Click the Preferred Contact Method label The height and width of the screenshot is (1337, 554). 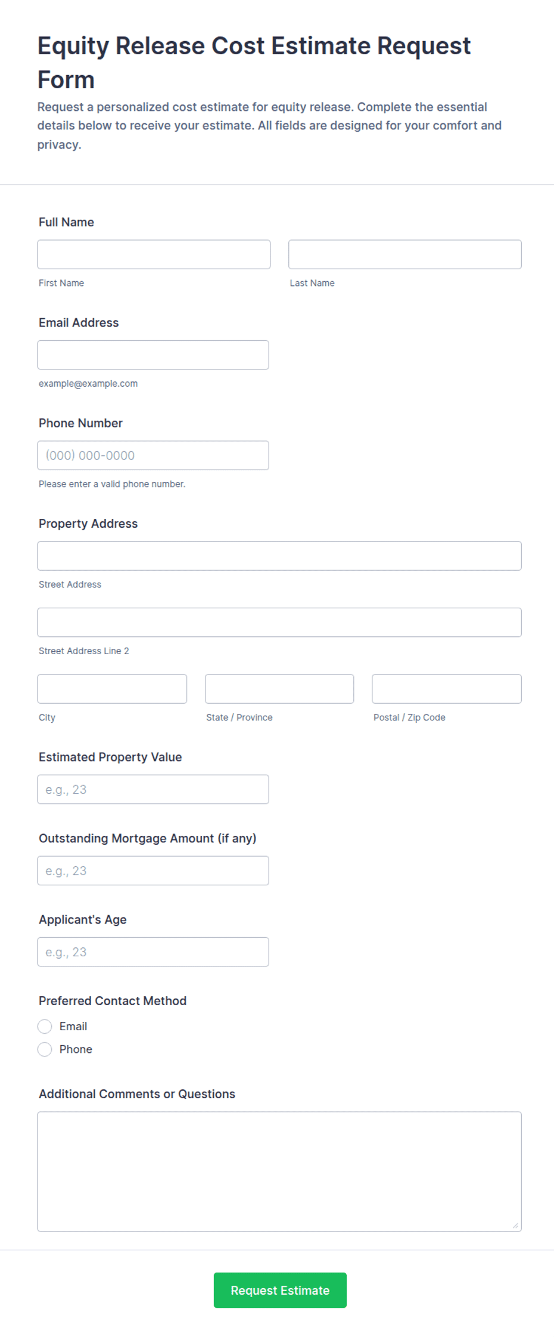[113, 1001]
